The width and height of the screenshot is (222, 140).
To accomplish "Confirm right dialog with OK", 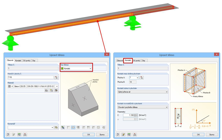I will (x=198, y=135).
